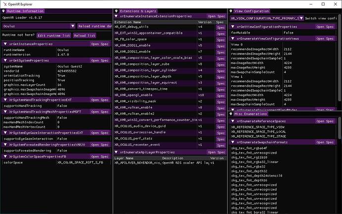Viewport: 342px width, 214px height.
Task: Click Spec button for XR_OCULUS_perf_stats
Action: click(221, 139)
